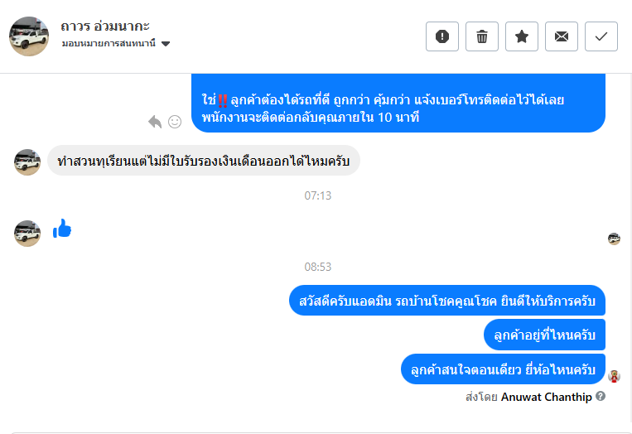The image size is (632, 434).
Task: Toggle checkmark to mark conversation done
Action: coord(601,36)
